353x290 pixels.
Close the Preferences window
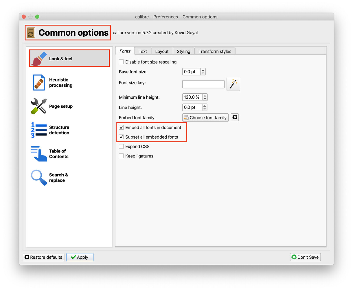24,17
